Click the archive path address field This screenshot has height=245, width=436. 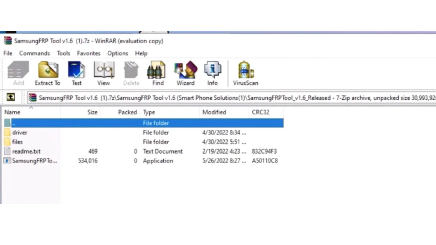(232, 98)
